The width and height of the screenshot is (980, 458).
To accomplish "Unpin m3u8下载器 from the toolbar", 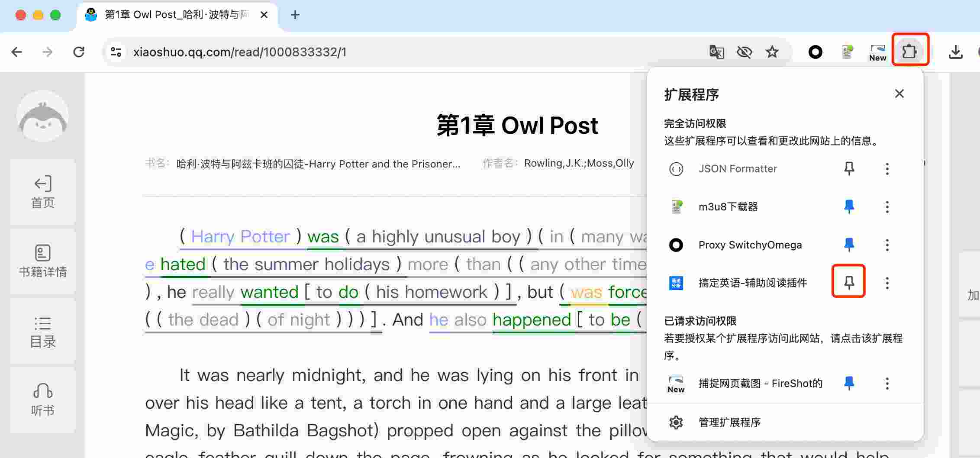I will [x=849, y=206].
